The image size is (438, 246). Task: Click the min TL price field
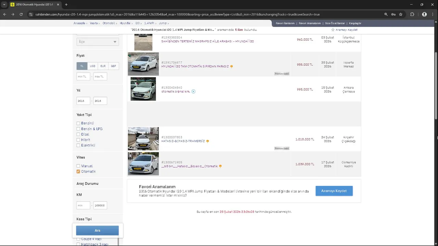coord(83,77)
